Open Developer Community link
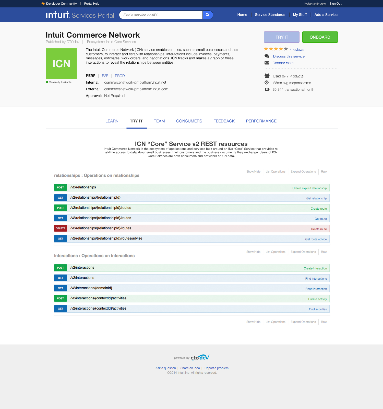Viewport: 383px width, 409px height. click(61, 4)
